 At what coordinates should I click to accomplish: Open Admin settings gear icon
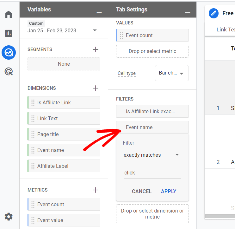[x=9, y=217]
